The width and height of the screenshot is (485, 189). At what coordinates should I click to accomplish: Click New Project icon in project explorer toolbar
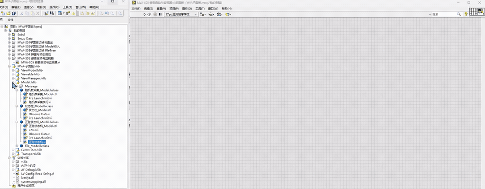(x=3, y=13)
